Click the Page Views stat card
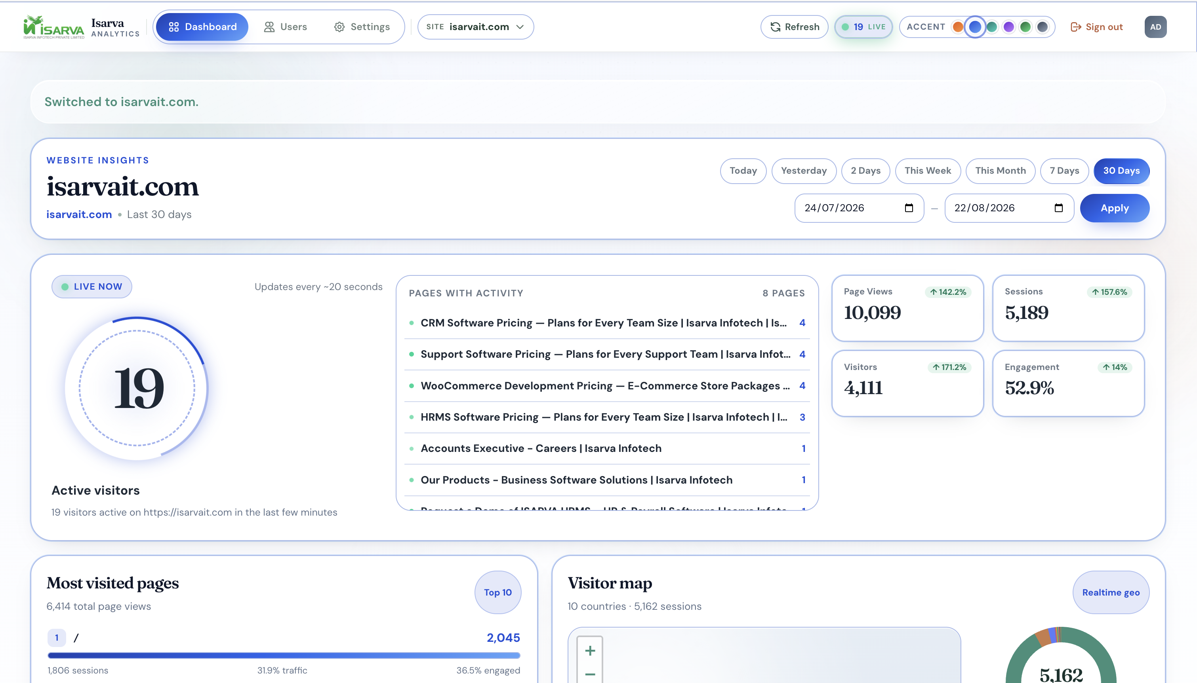Viewport: 1197px width, 683px height. (x=907, y=308)
